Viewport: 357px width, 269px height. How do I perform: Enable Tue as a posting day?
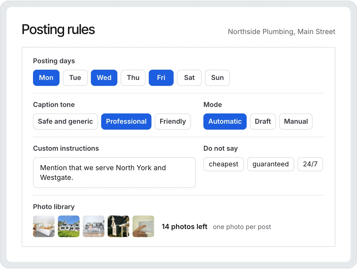(x=75, y=78)
